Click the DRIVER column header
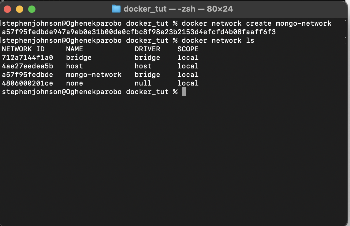The height and width of the screenshot is (226, 350). click(x=147, y=49)
